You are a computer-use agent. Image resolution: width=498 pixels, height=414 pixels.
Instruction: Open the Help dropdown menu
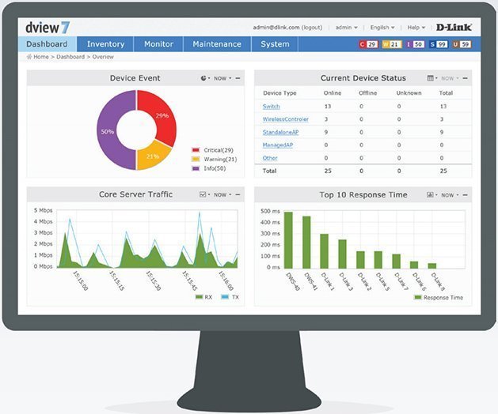pyautogui.click(x=416, y=28)
